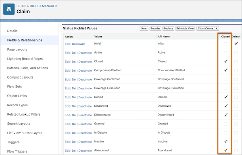Go to OBJECT MANAGER breadcrumb link
242x155 pixels.
[x=43, y=6]
